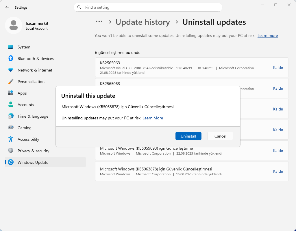Click hasanmerkit account name

pos(37,23)
